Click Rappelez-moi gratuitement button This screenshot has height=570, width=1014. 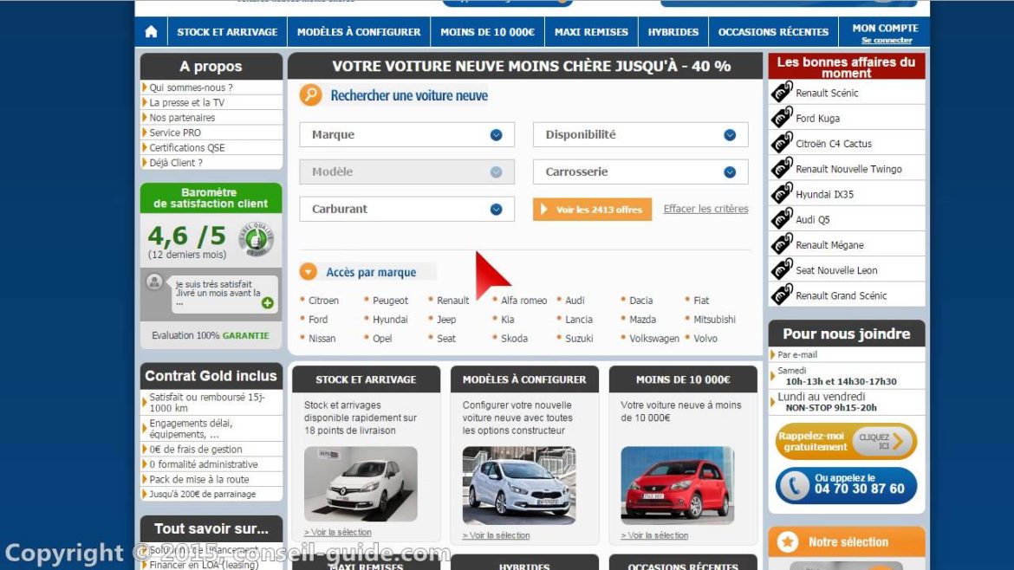(846, 442)
